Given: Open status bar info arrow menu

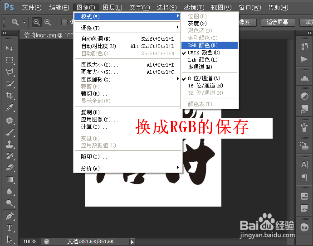Looking at the screenshot, I should pyautogui.click(x=132, y=242).
